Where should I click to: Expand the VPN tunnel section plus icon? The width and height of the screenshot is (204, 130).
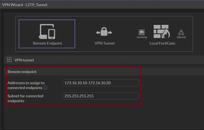[x=9, y=60]
